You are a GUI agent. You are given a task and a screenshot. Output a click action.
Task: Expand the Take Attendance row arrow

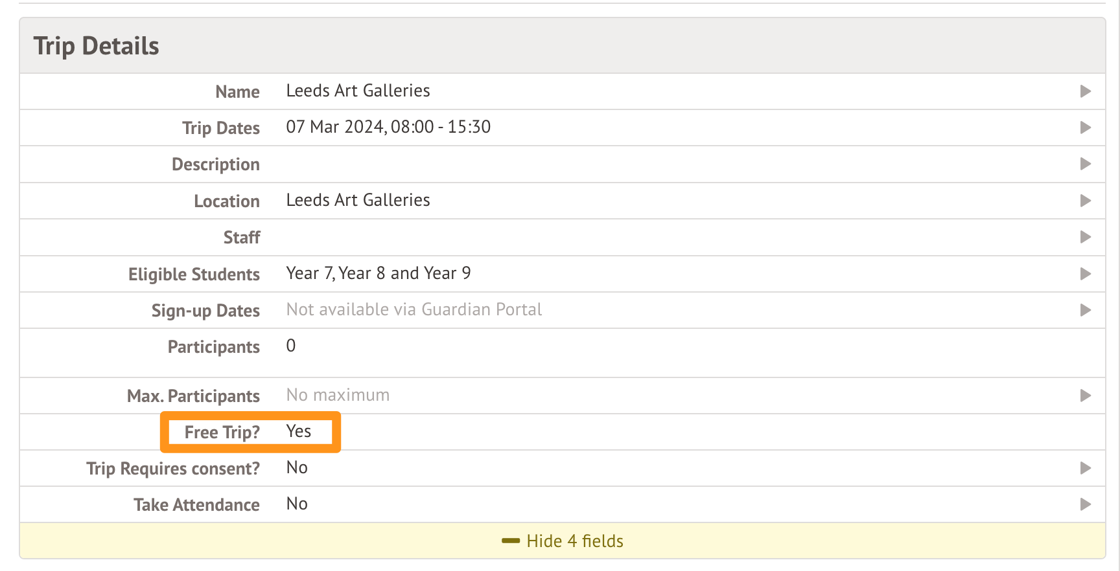1085,504
